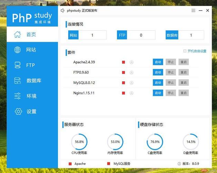The width and height of the screenshot is (217, 173).
Task: Click the red status square for FTP0.9.60
Action: click(x=124, y=72)
